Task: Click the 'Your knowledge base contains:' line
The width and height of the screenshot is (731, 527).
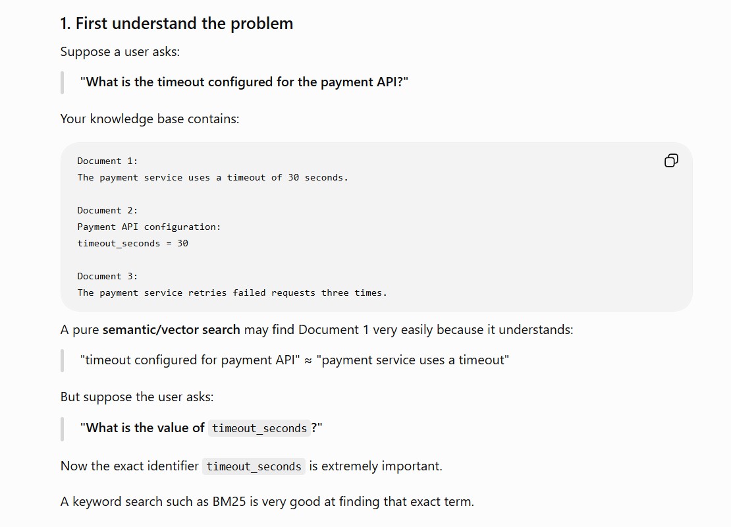Action: [x=149, y=119]
